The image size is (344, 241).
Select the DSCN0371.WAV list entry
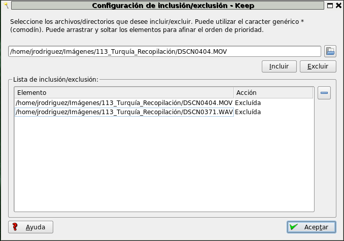[124, 112]
